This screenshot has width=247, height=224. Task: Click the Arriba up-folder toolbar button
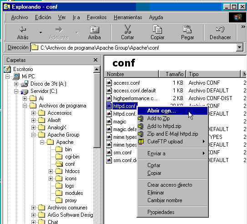94,33
